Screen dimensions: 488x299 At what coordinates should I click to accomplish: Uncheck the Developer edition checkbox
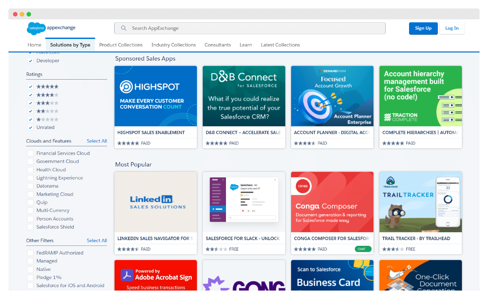tap(30, 61)
